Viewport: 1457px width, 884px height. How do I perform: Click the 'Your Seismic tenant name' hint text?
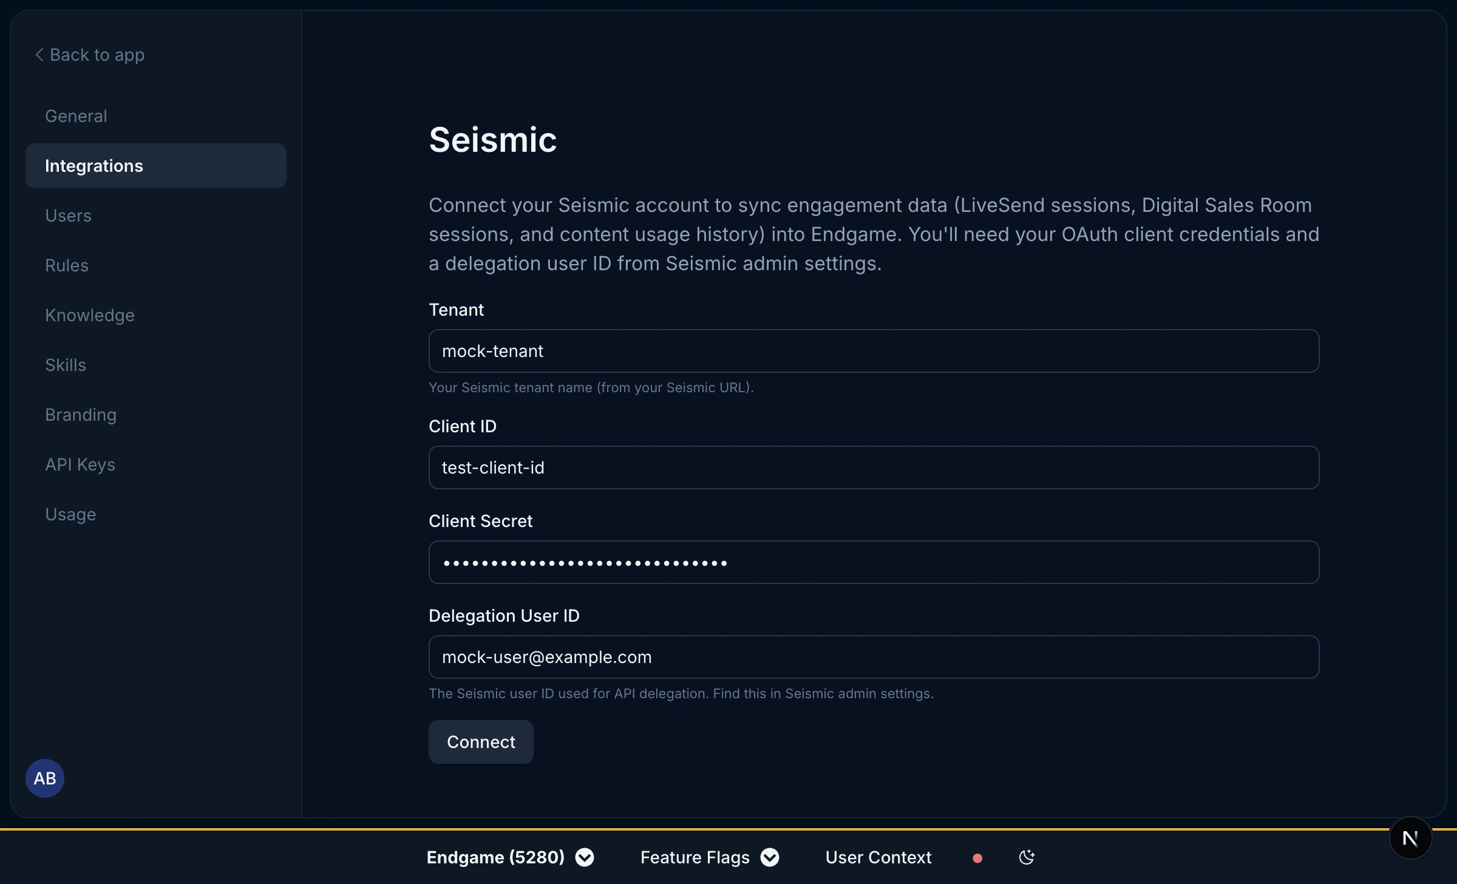591,387
